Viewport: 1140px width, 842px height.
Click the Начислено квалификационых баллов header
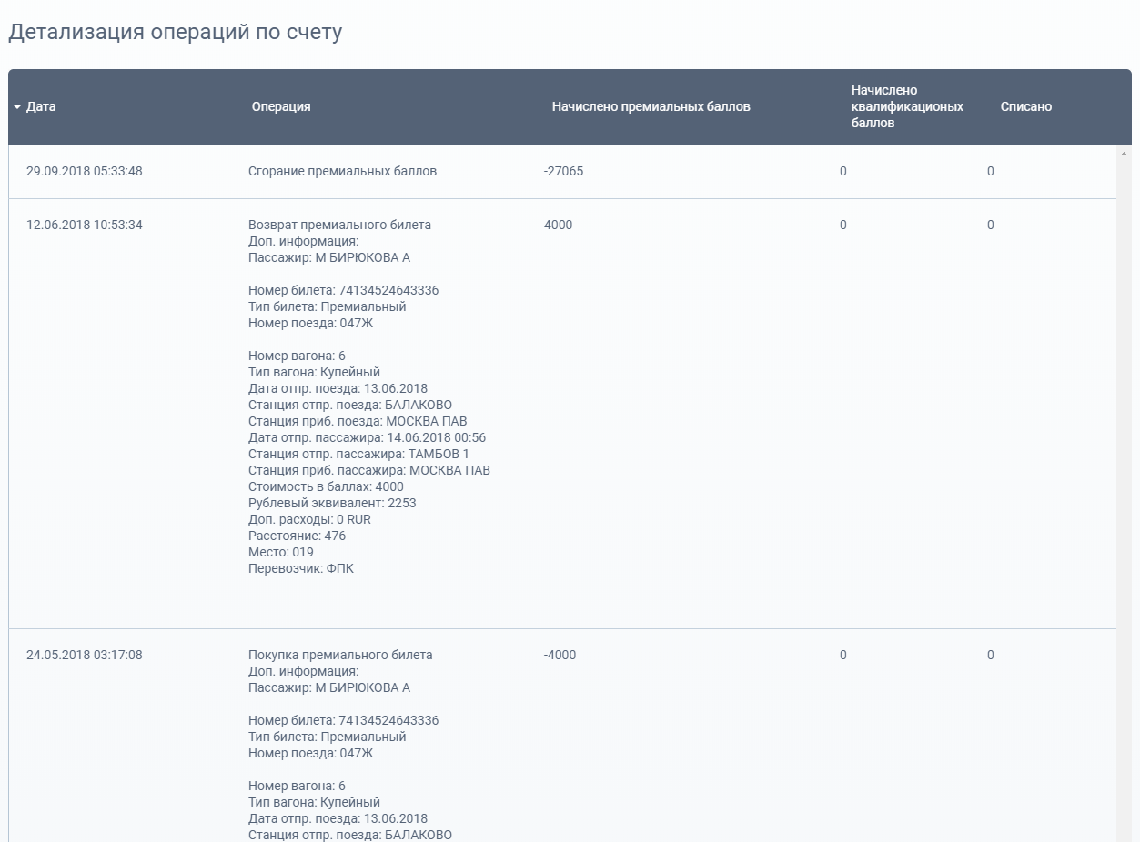(x=906, y=106)
